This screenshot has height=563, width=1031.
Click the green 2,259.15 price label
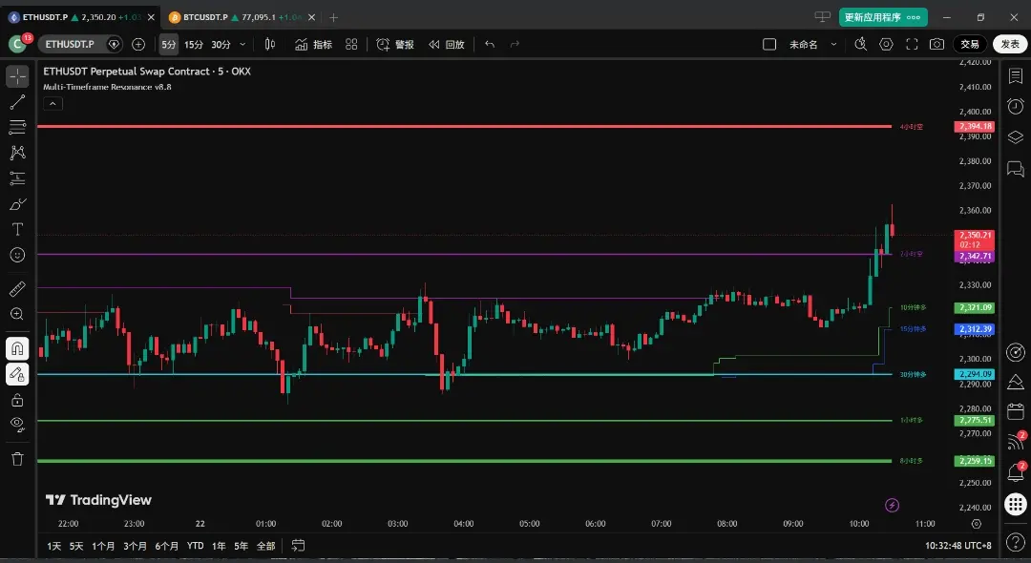pos(975,461)
